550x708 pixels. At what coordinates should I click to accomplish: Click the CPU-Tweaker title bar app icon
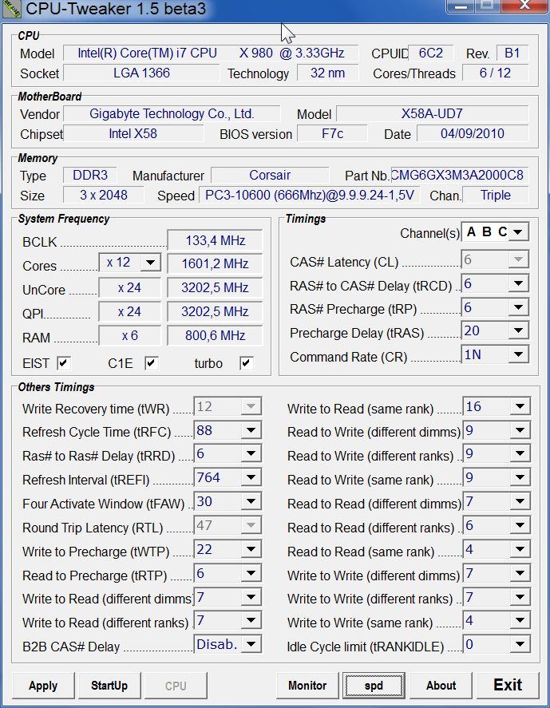coord(11,9)
